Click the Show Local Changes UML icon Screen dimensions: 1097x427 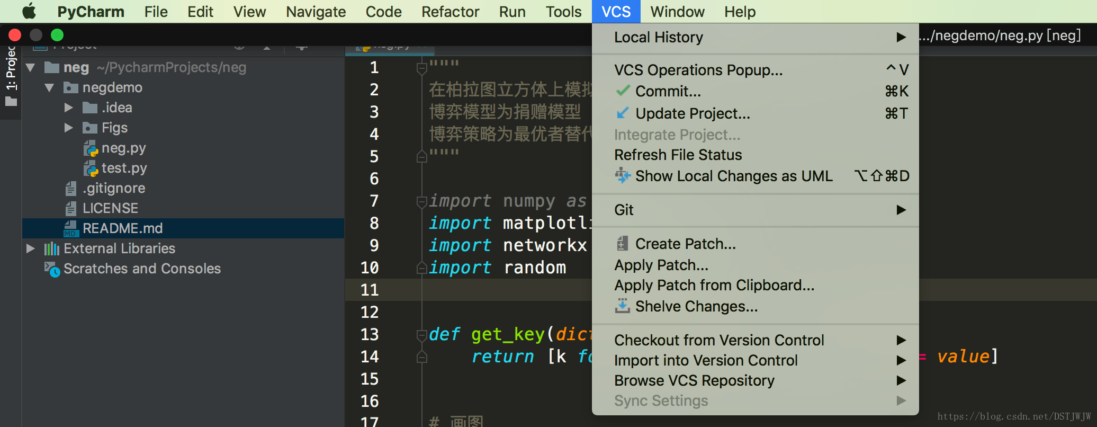[x=623, y=176]
